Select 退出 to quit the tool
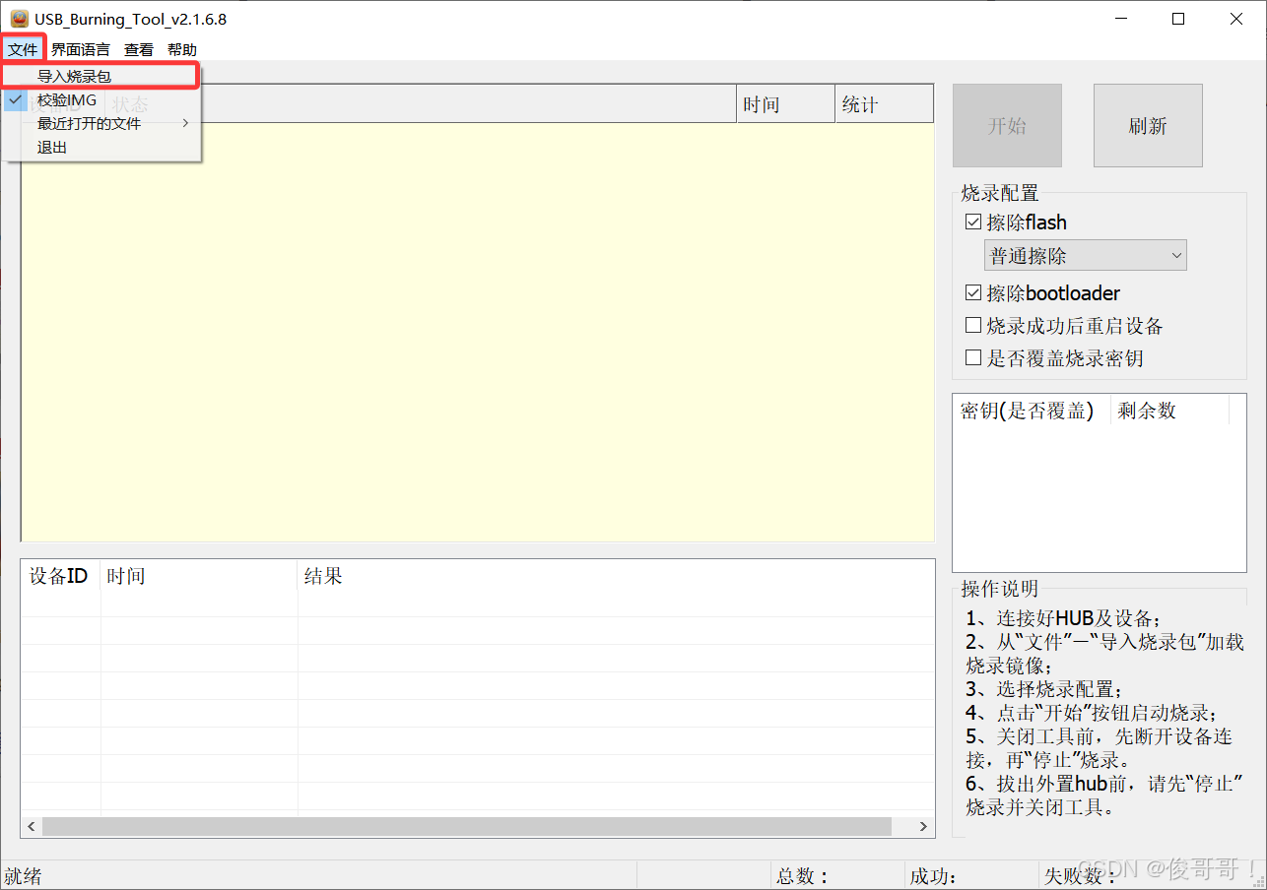1267x890 pixels. coord(101,148)
